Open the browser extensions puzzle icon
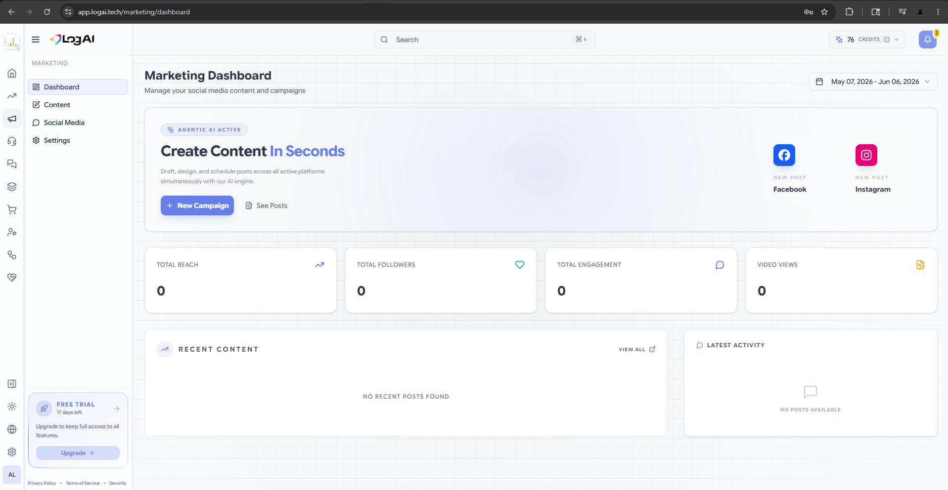 (x=849, y=12)
